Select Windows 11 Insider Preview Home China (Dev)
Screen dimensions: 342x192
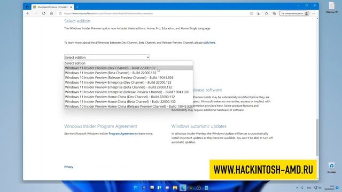pos(128,97)
